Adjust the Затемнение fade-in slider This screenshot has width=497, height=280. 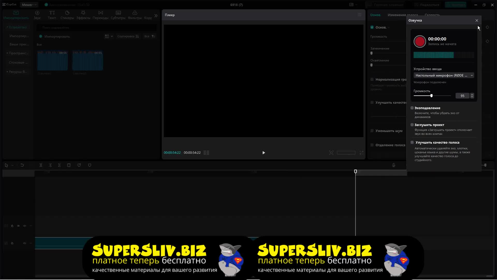371,53
